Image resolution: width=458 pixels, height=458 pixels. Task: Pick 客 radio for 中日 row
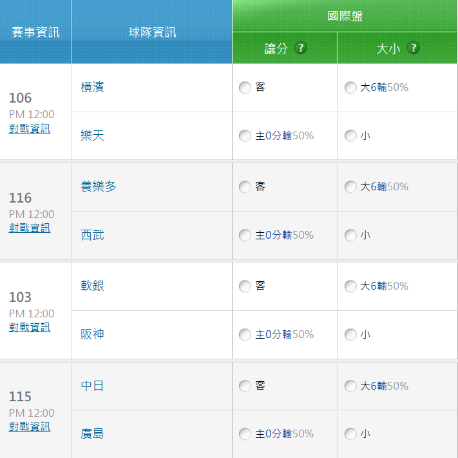[x=245, y=386]
